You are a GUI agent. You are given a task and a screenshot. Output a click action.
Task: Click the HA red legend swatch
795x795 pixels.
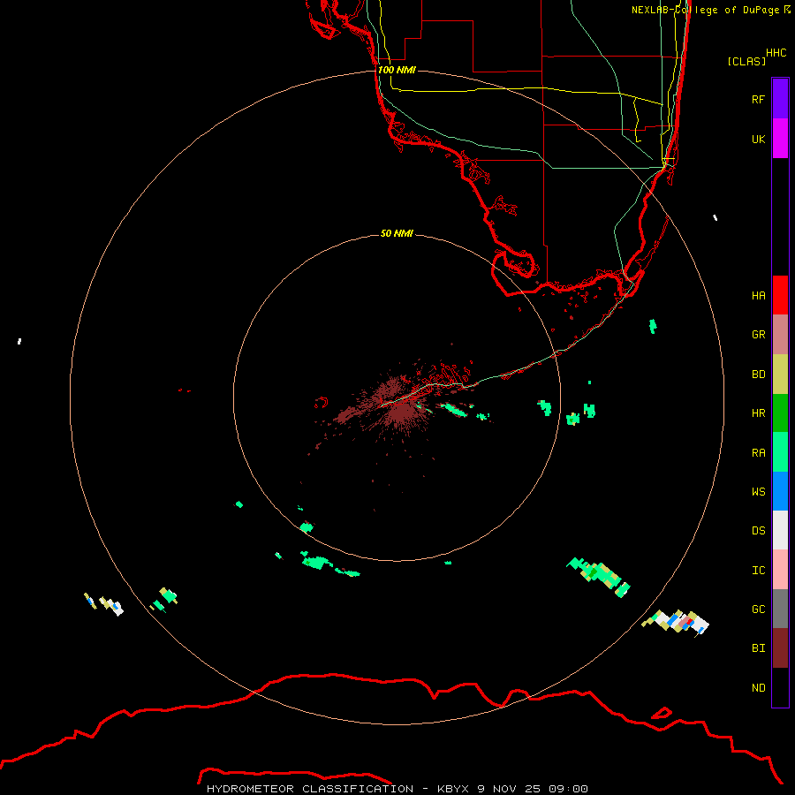(x=780, y=295)
